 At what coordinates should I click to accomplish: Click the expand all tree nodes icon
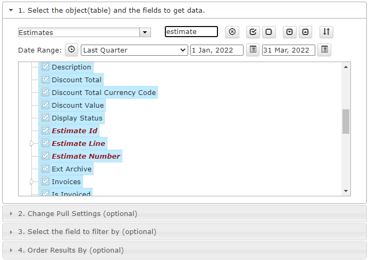289,32
